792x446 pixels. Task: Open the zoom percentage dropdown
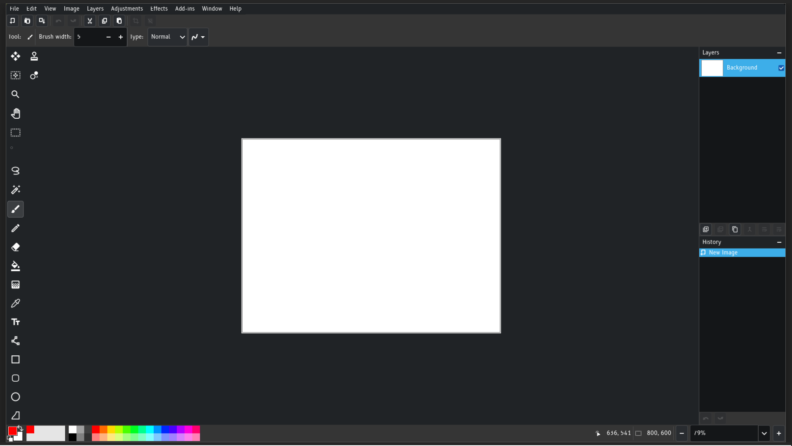tap(764, 433)
